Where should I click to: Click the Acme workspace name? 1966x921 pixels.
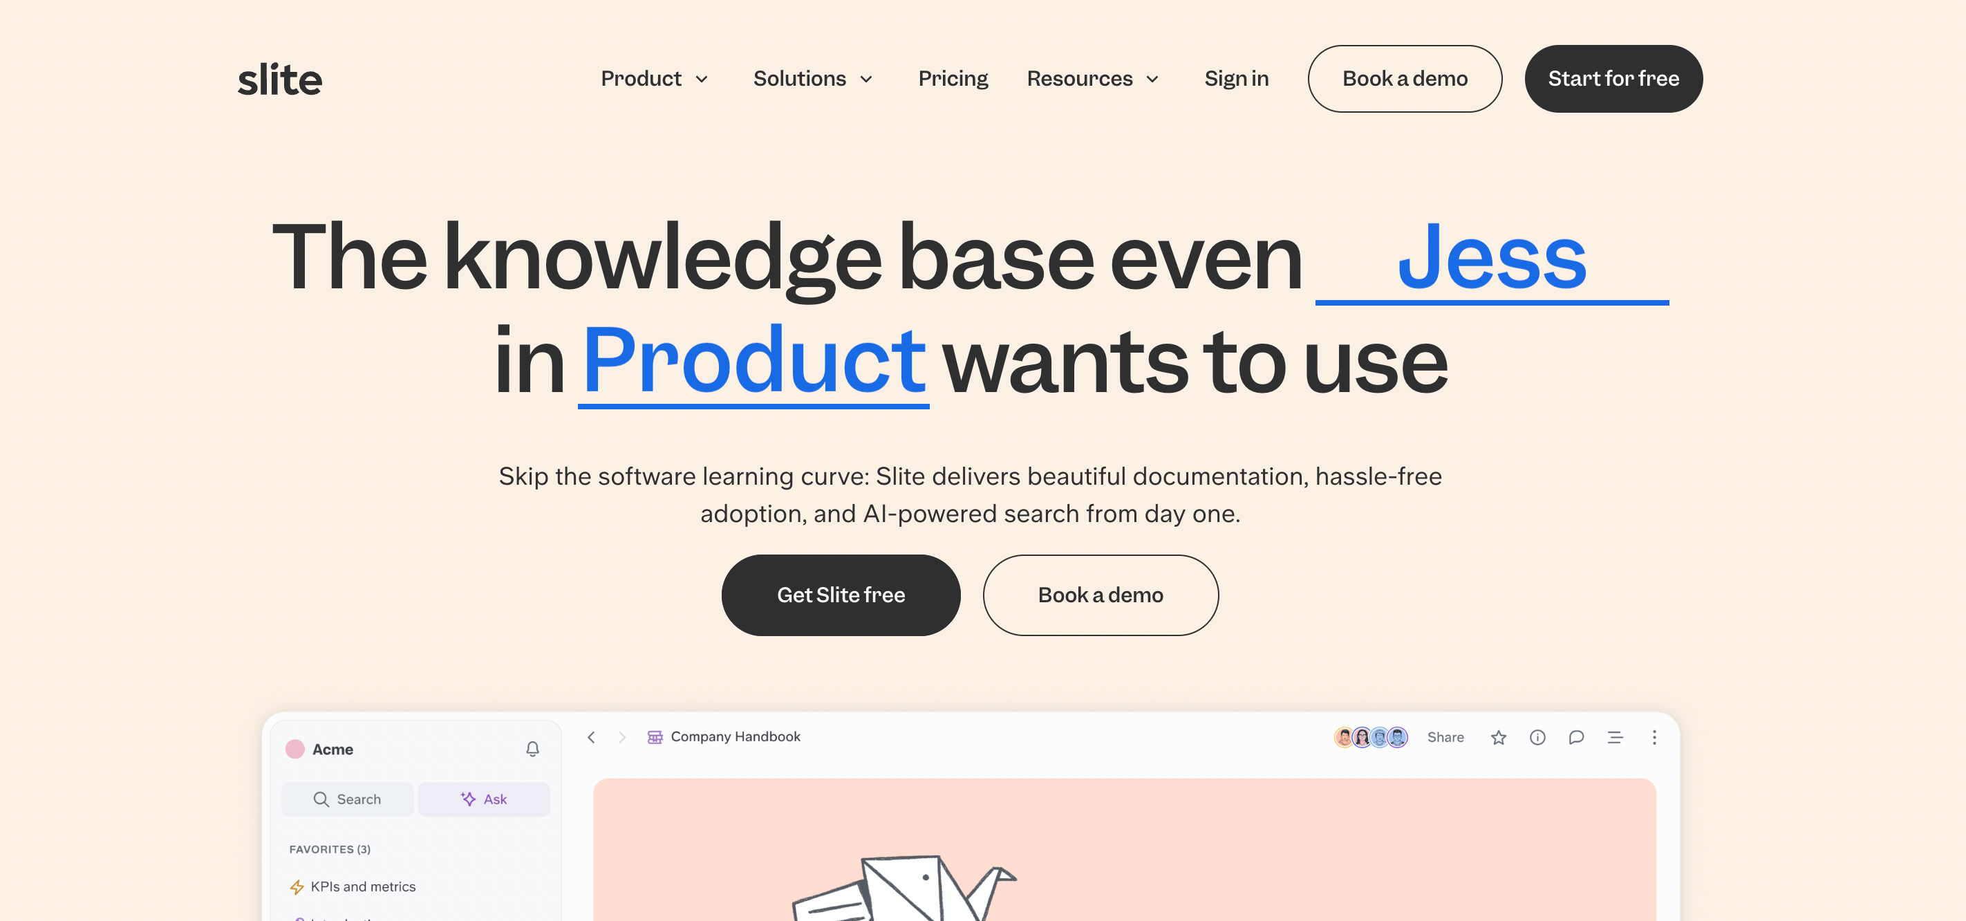click(x=332, y=749)
